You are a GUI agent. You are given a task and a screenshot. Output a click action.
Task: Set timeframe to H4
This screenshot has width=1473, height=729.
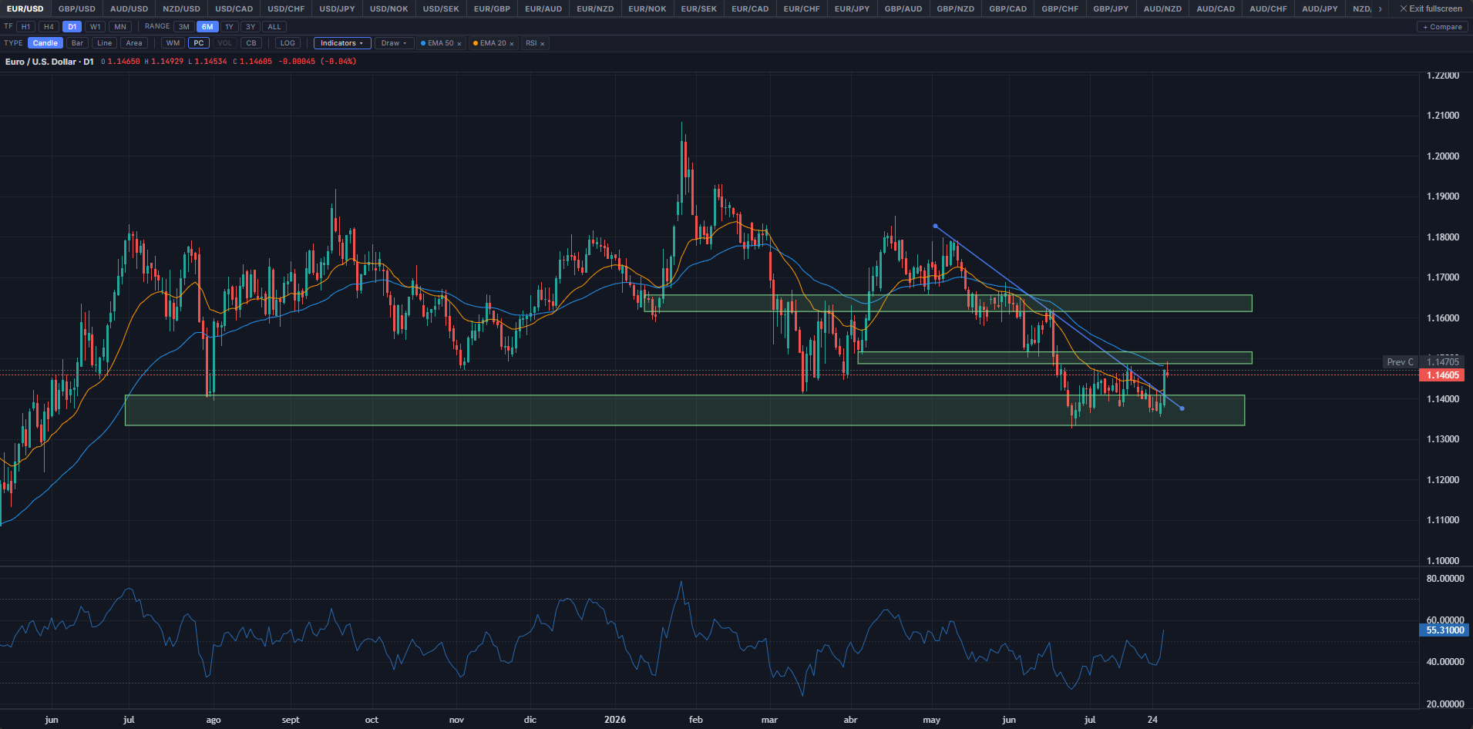(x=49, y=27)
